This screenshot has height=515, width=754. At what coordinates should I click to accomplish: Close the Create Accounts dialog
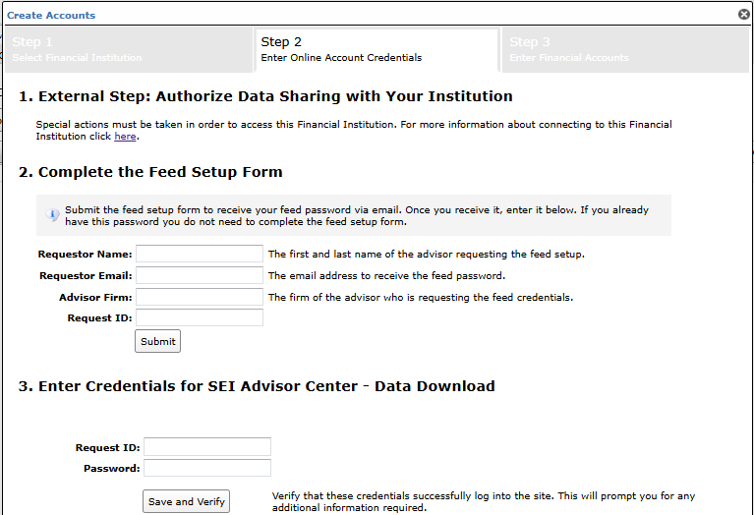coord(744,15)
